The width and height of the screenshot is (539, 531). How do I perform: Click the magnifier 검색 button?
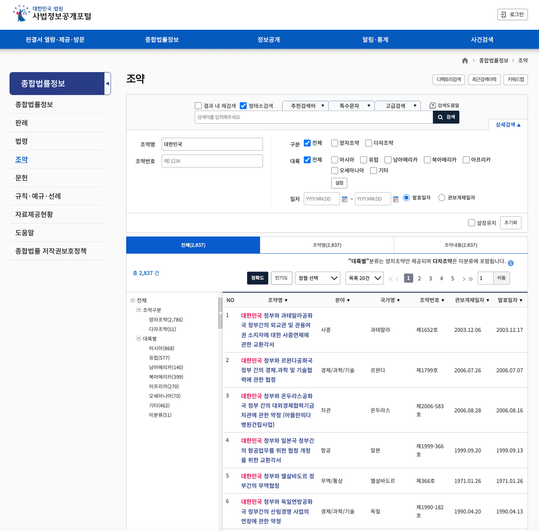[446, 117]
